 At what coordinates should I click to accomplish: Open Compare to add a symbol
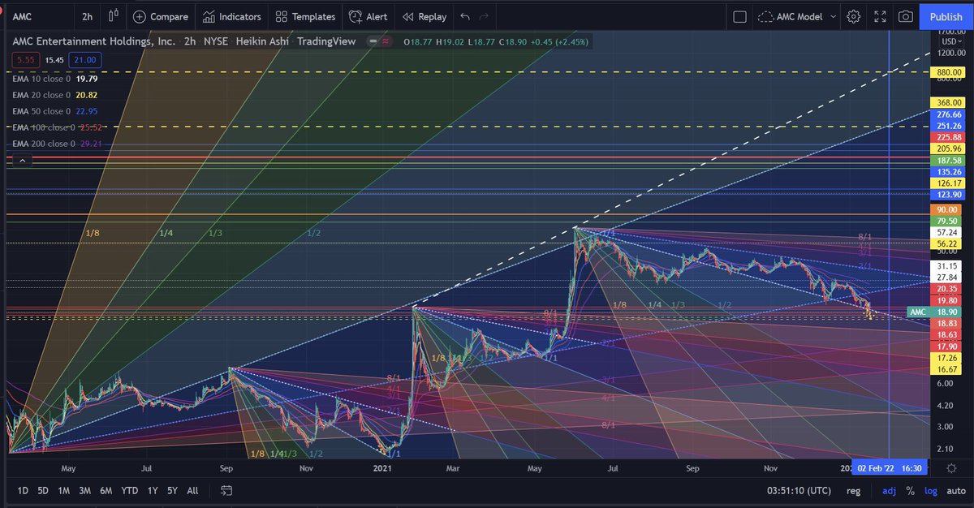click(160, 16)
